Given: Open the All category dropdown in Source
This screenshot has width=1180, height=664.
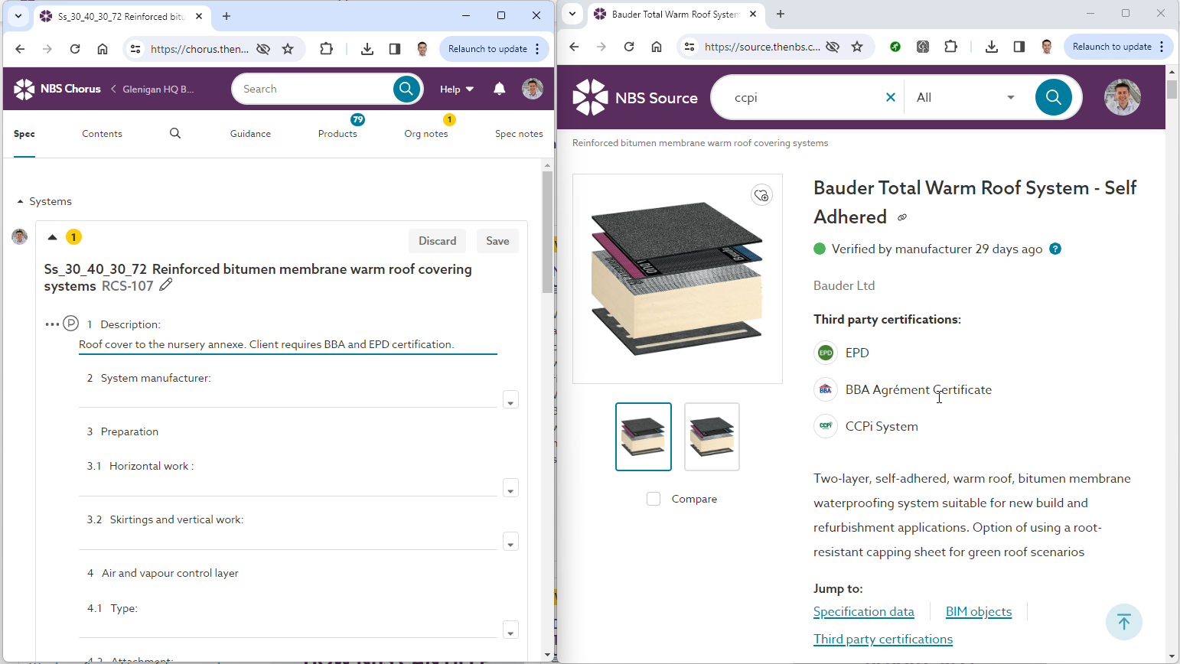Looking at the screenshot, I should 966,97.
